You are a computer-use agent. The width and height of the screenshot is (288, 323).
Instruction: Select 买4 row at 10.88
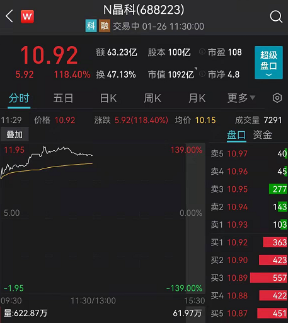[x=249, y=296]
